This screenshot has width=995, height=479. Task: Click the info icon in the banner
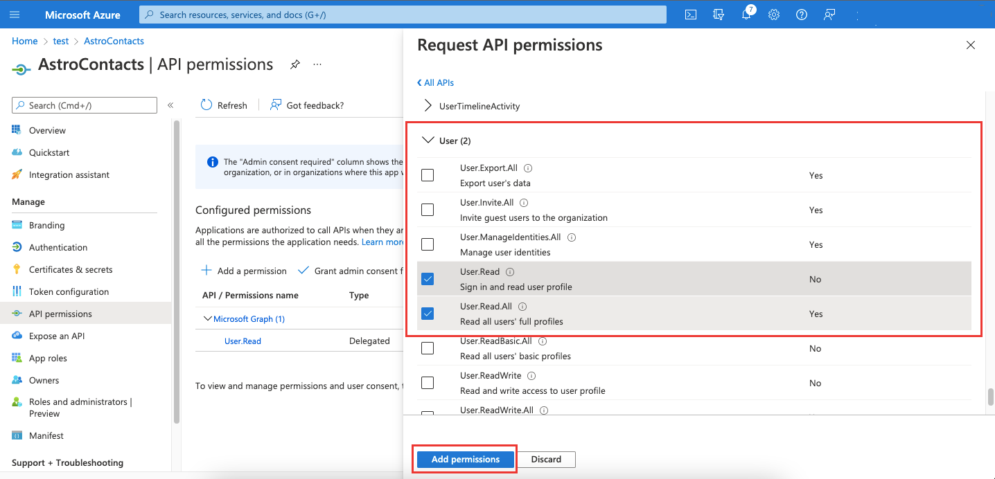pyautogui.click(x=213, y=162)
